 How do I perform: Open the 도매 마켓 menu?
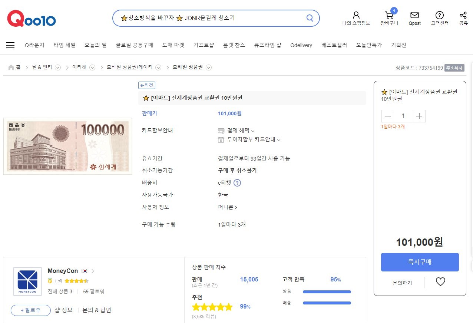(x=173, y=45)
